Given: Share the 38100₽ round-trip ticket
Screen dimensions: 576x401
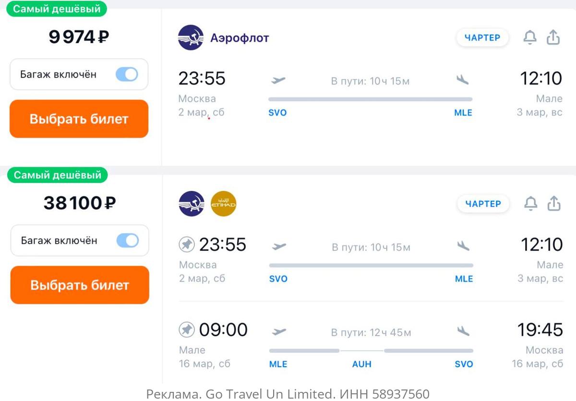Looking at the screenshot, I should 554,204.
